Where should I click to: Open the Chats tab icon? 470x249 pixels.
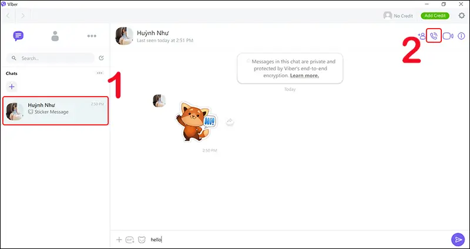click(18, 36)
